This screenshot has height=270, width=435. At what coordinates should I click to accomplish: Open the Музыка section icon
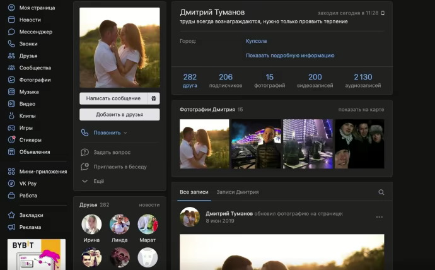11,92
